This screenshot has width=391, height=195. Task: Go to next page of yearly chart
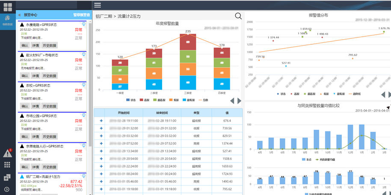(239, 101)
